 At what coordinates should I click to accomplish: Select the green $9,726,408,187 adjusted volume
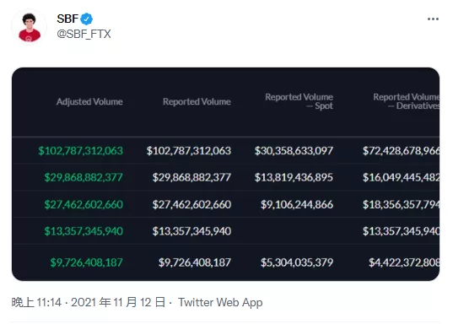tap(86, 262)
